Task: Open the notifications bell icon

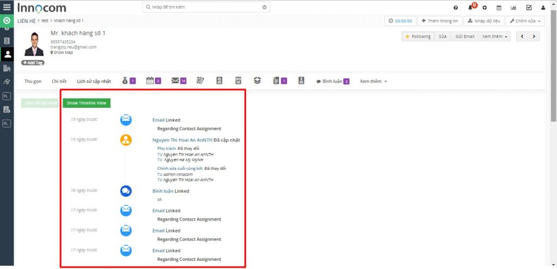Action: click(471, 8)
